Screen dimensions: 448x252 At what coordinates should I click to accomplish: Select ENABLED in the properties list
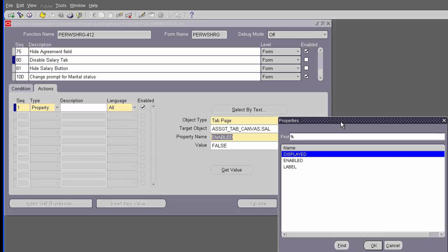pos(363,160)
